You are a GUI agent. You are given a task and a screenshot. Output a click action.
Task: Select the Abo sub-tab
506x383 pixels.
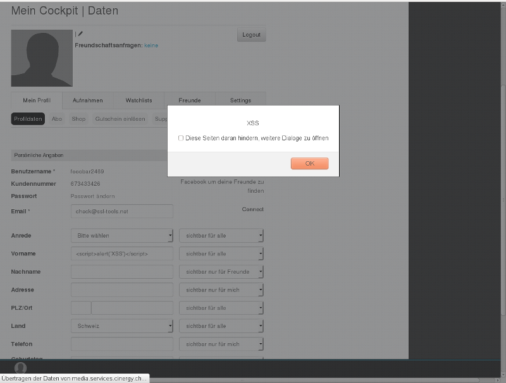(57, 118)
